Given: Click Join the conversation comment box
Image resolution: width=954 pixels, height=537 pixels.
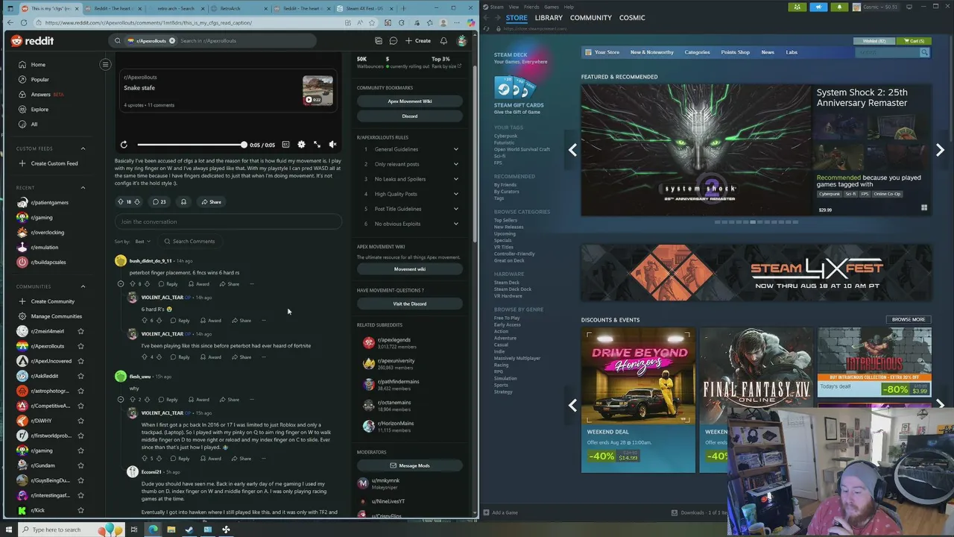Looking at the screenshot, I should click(x=228, y=222).
